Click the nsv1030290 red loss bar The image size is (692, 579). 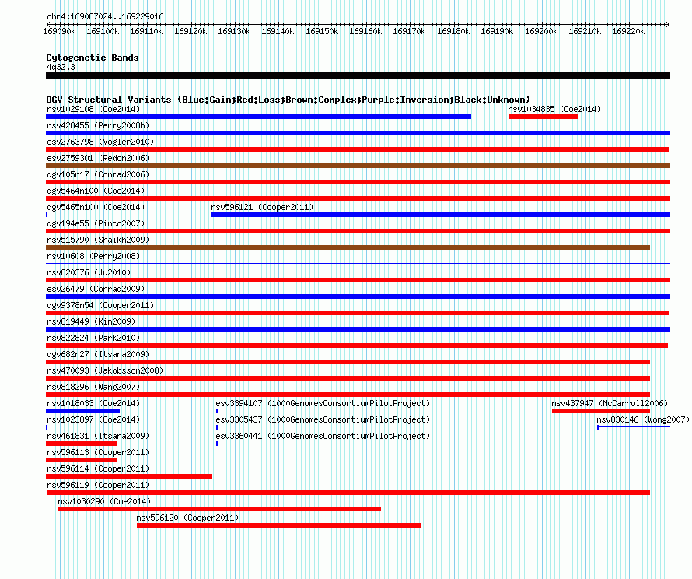pyautogui.click(x=219, y=509)
